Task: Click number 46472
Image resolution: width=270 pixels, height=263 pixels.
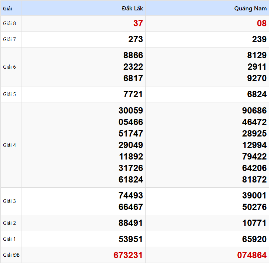Action: pyautogui.click(x=254, y=122)
